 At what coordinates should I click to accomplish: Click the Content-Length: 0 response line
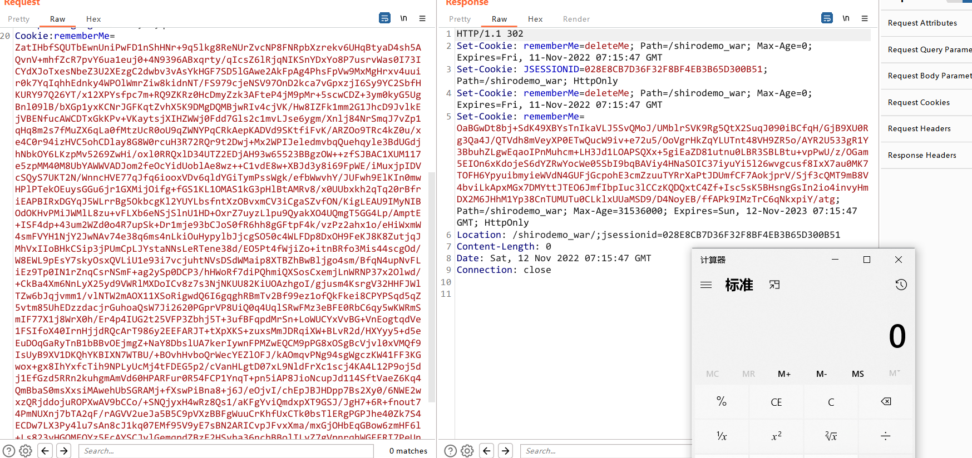504,246
